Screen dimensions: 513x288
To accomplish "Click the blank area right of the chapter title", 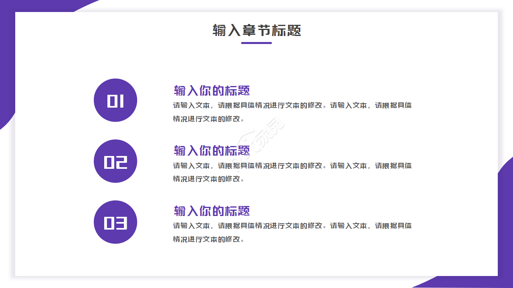I will point(401,30).
